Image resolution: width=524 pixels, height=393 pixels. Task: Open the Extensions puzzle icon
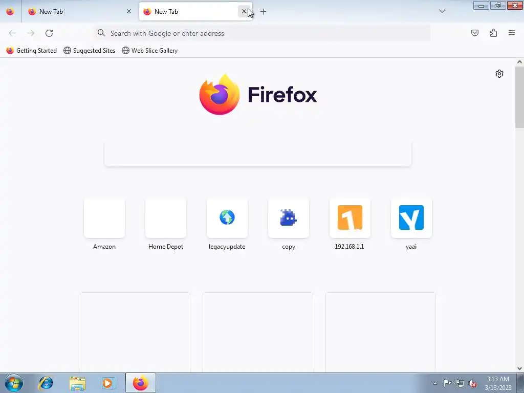pos(493,33)
